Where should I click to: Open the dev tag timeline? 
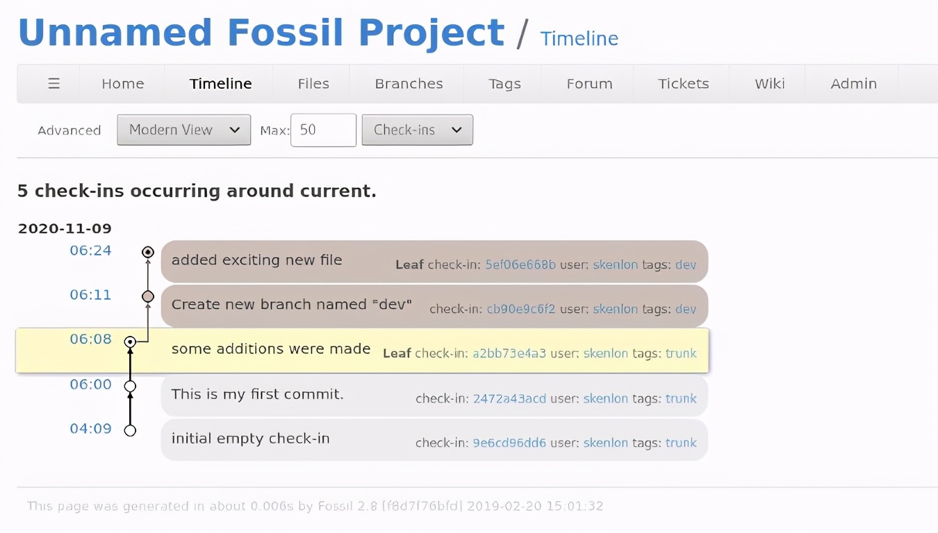tap(686, 264)
